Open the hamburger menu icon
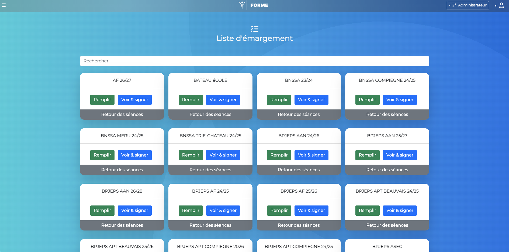The height and width of the screenshot is (252, 509). [4, 5]
